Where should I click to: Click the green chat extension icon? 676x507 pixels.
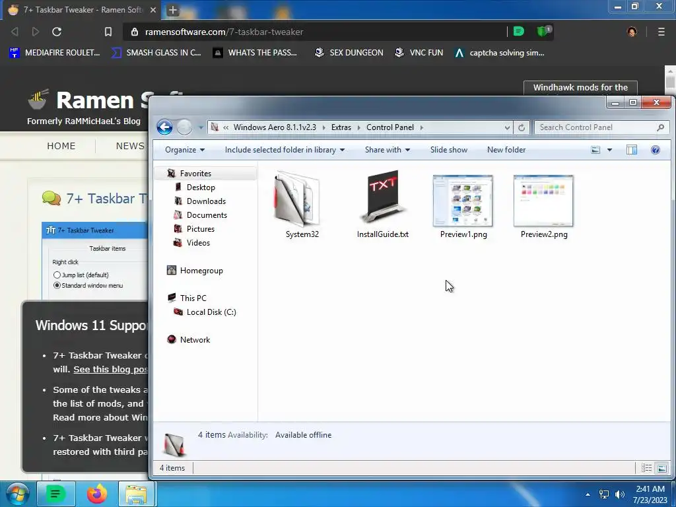(519, 31)
